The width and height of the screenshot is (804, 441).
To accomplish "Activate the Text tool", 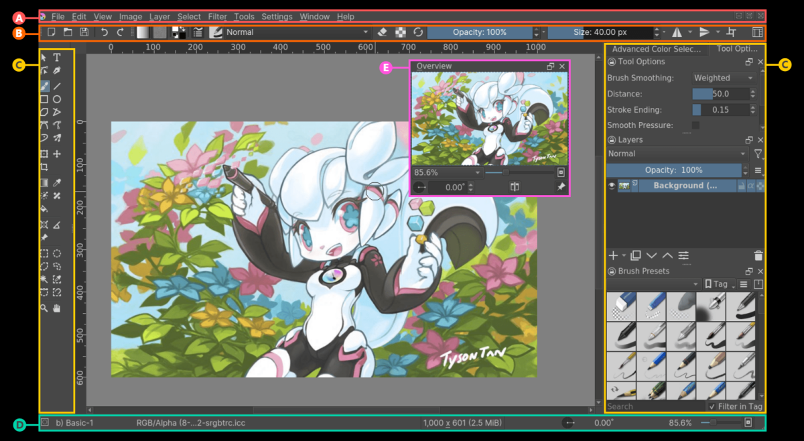I will click(57, 58).
